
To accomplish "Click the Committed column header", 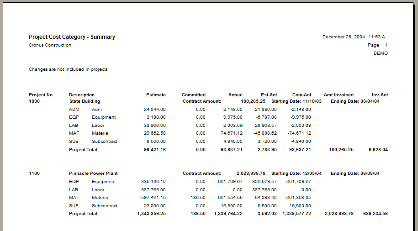I will (194, 95).
